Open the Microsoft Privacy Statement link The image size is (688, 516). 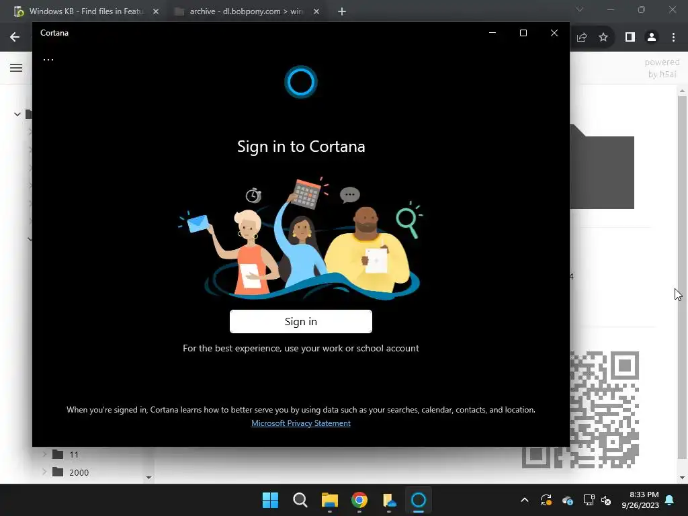pyautogui.click(x=300, y=423)
